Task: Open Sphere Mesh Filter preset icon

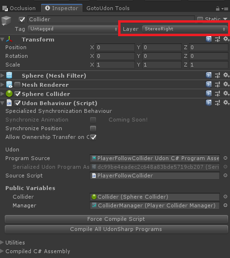Action: tap(217, 76)
